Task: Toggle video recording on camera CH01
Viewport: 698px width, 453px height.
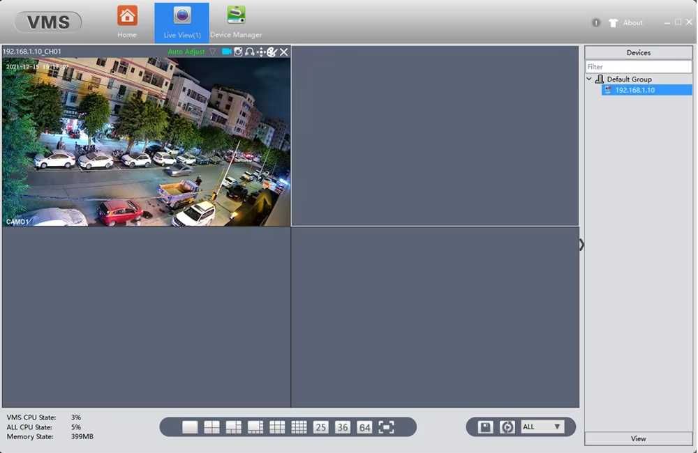Action: tap(226, 52)
